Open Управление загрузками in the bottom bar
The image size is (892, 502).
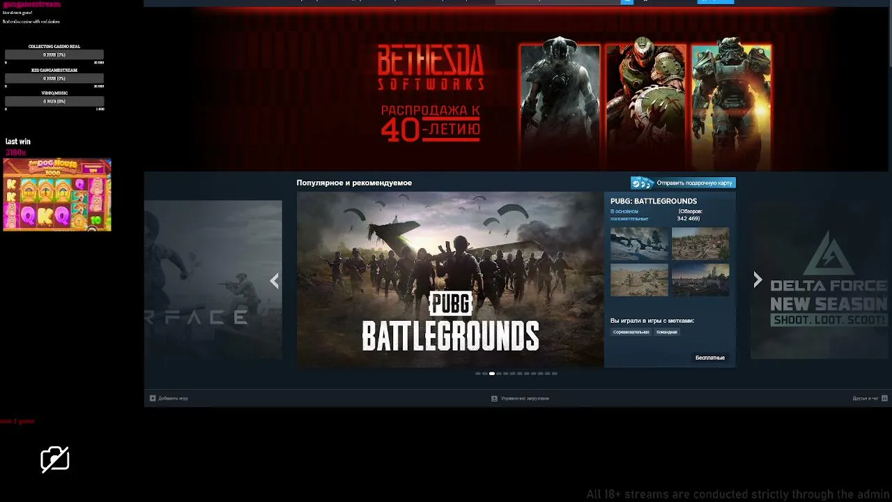pyautogui.click(x=525, y=398)
